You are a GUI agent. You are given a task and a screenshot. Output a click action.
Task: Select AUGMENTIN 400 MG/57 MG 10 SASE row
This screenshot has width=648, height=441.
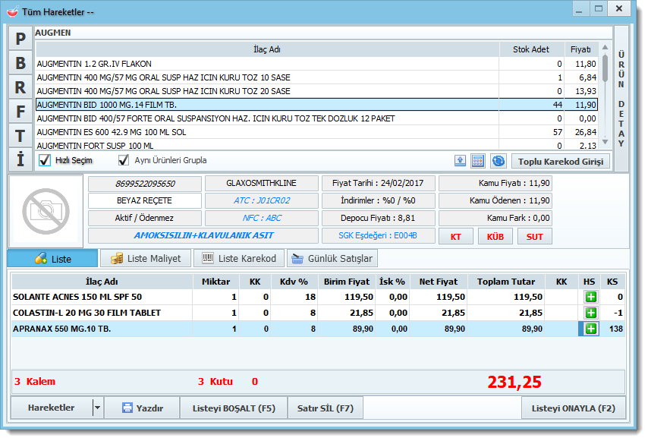316,77
